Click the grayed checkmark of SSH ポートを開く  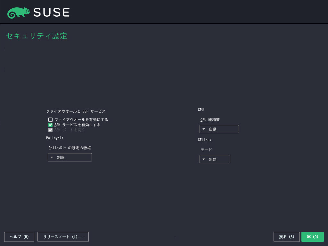[50, 130]
